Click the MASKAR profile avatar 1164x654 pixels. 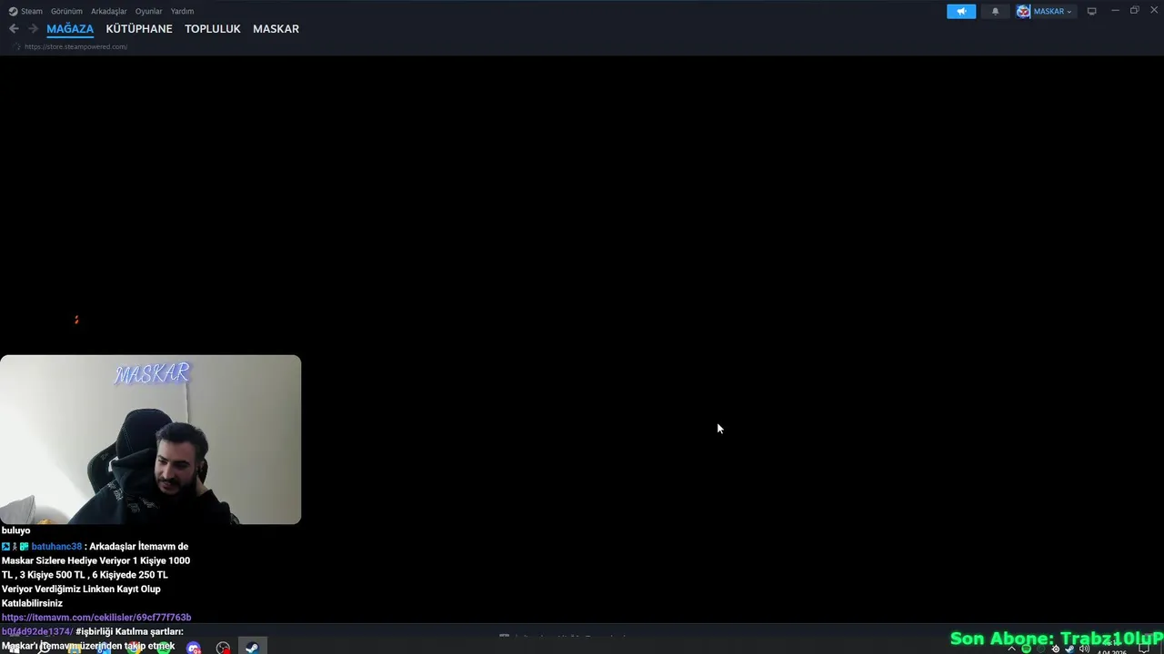[x=1024, y=11]
